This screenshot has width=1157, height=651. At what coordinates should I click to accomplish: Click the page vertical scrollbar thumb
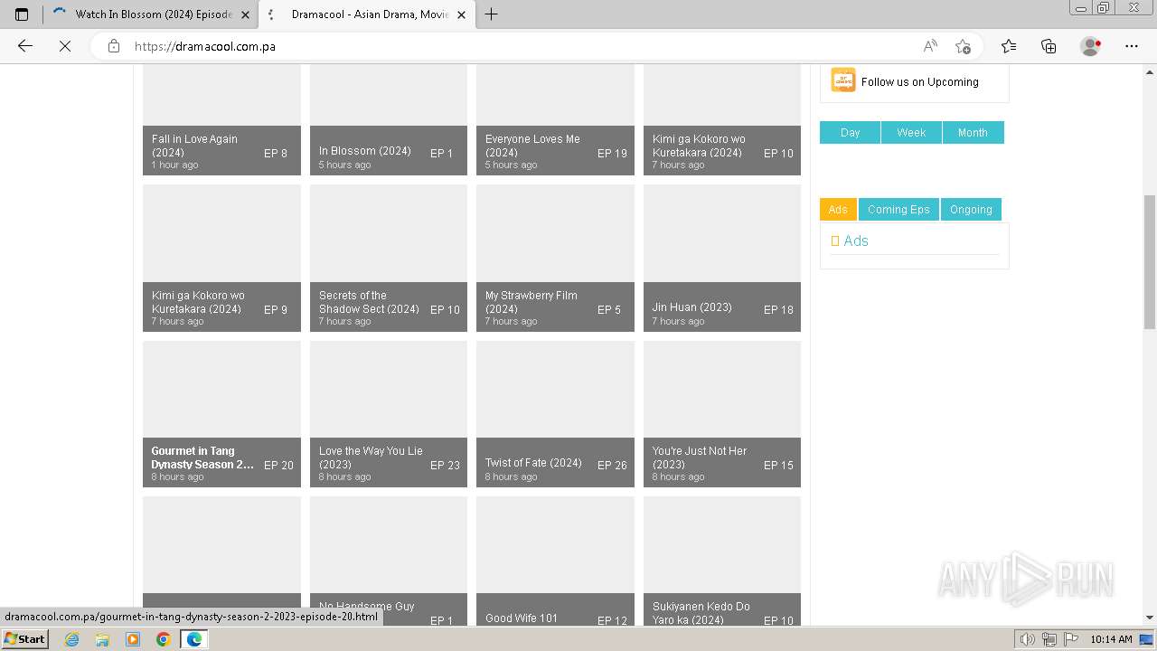coord(1150,262)
